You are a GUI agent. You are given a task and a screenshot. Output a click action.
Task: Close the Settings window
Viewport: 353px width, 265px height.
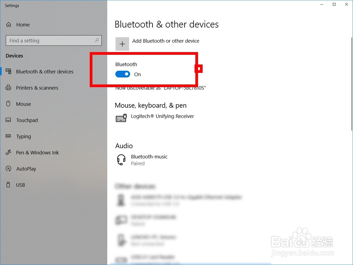[x=347, y=5]
